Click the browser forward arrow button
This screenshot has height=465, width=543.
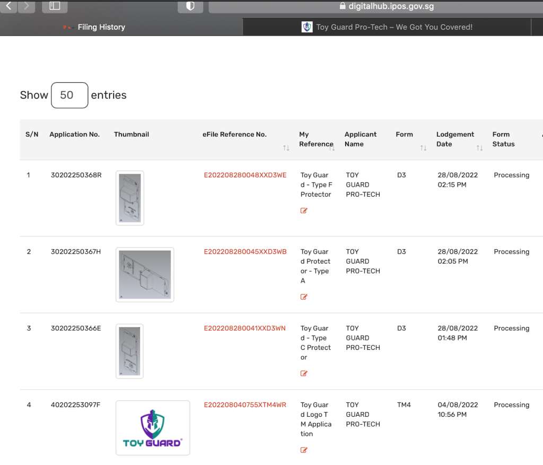27,6
